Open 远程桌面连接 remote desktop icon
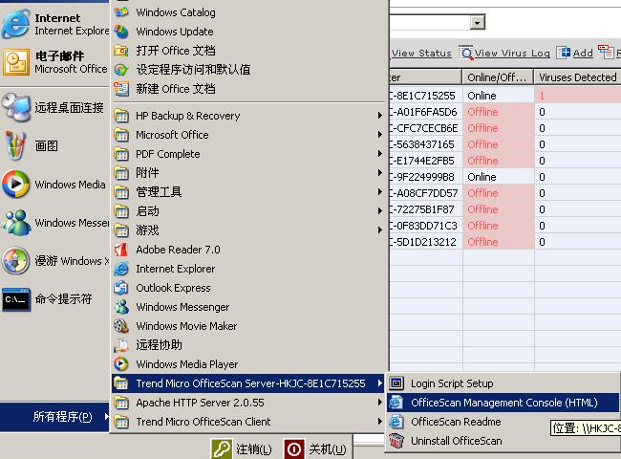The width and height of the screenshot is (621, 459). click(16, 107)
